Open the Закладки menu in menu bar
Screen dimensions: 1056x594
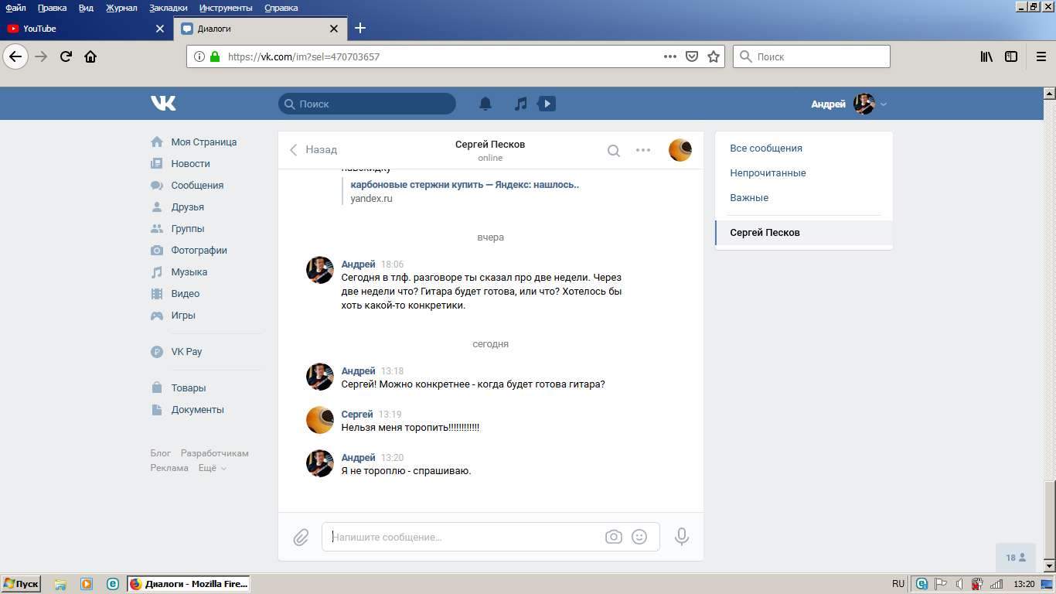pyautogui.click(x=168, y=8)
